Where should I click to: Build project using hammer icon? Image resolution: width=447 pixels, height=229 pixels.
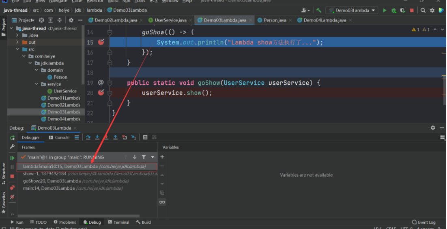tap(319, 11)
